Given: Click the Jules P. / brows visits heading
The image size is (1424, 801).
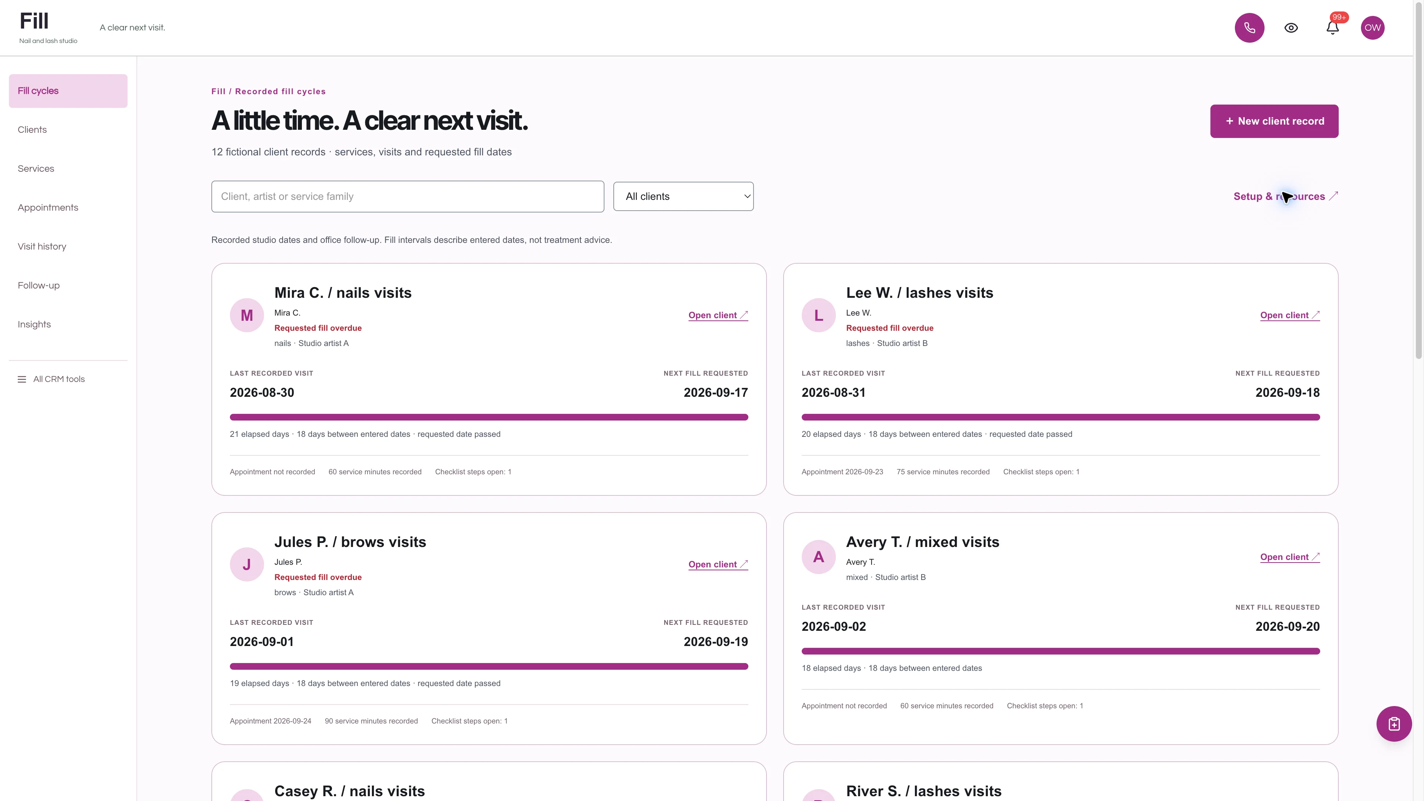Looking at the screenshot, I should pos(350,542).
